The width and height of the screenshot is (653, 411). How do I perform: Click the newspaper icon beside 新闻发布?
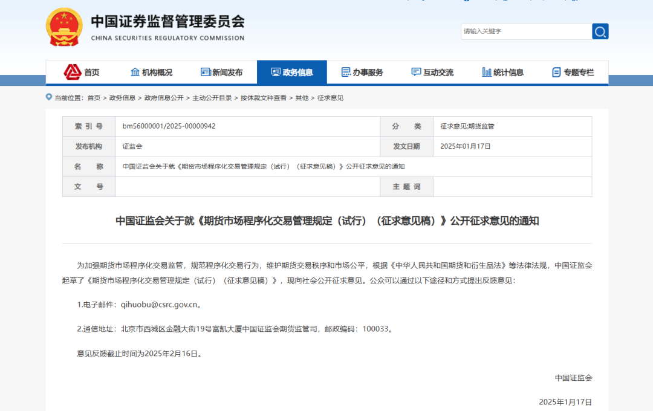(x=206, y=72)
